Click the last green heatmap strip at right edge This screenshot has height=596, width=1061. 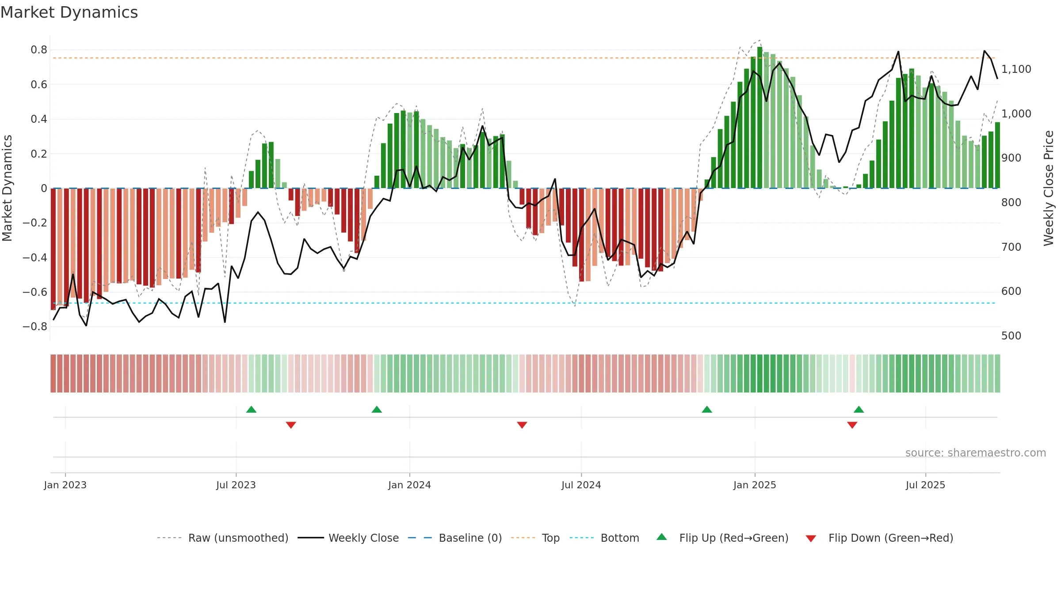point(997,373)
